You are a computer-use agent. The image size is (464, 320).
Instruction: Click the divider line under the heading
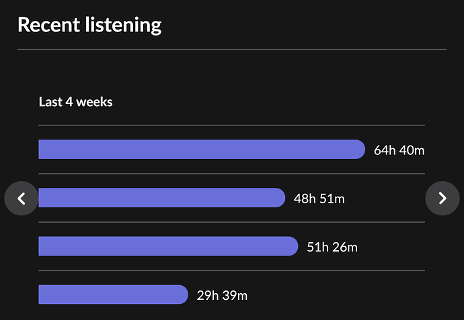[x=231, y=50]
